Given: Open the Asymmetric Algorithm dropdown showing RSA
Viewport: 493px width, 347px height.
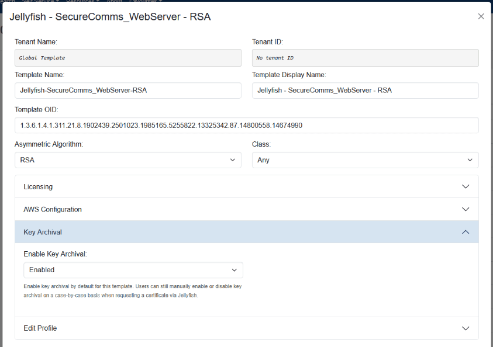Looking at the screenshot, I should pos(128,160).
